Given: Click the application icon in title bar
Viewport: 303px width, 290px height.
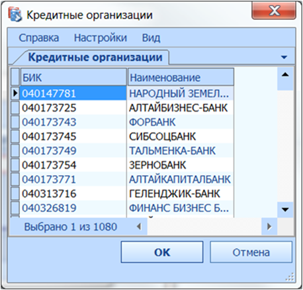Looking at the screenshot, I should (15, 15).
